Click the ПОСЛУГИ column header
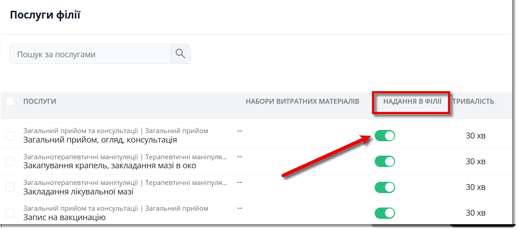Viewport: 519px width, 231px height. 40,102
